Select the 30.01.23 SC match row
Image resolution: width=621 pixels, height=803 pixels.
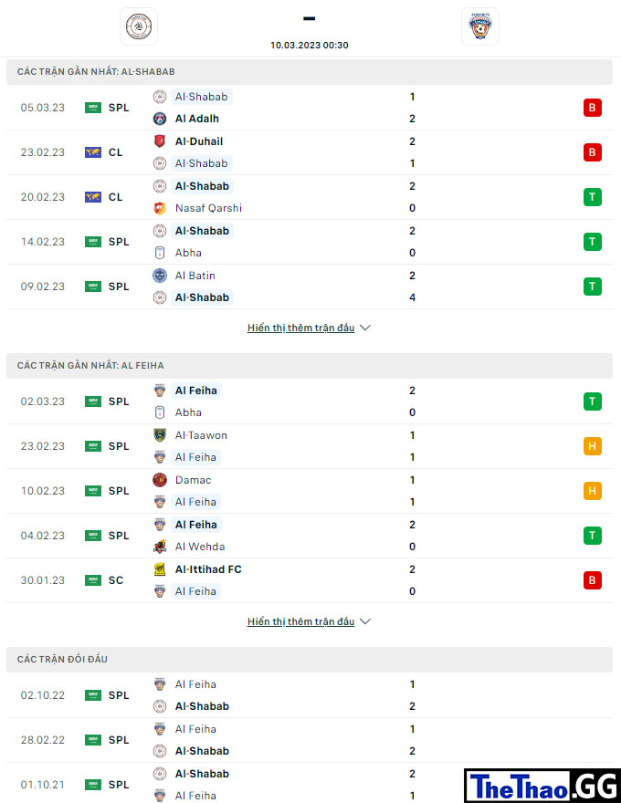click(310, 580)
